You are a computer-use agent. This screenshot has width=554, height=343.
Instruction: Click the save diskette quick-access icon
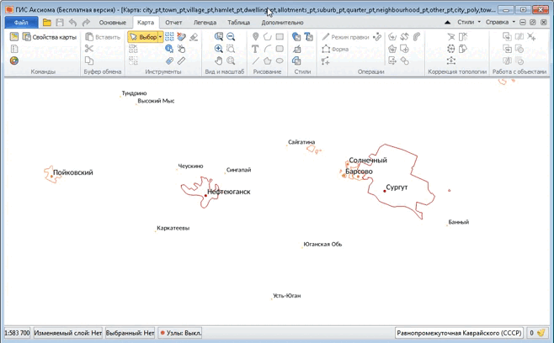point(60,23)
